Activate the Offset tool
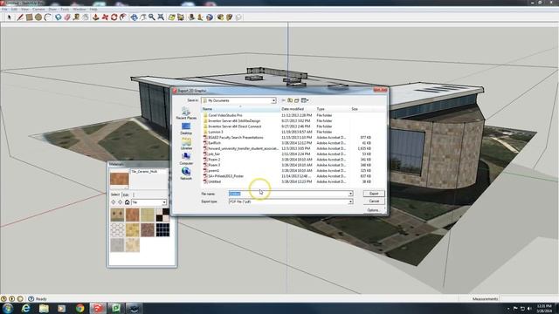The image size is (559, 314). point(123,17)
